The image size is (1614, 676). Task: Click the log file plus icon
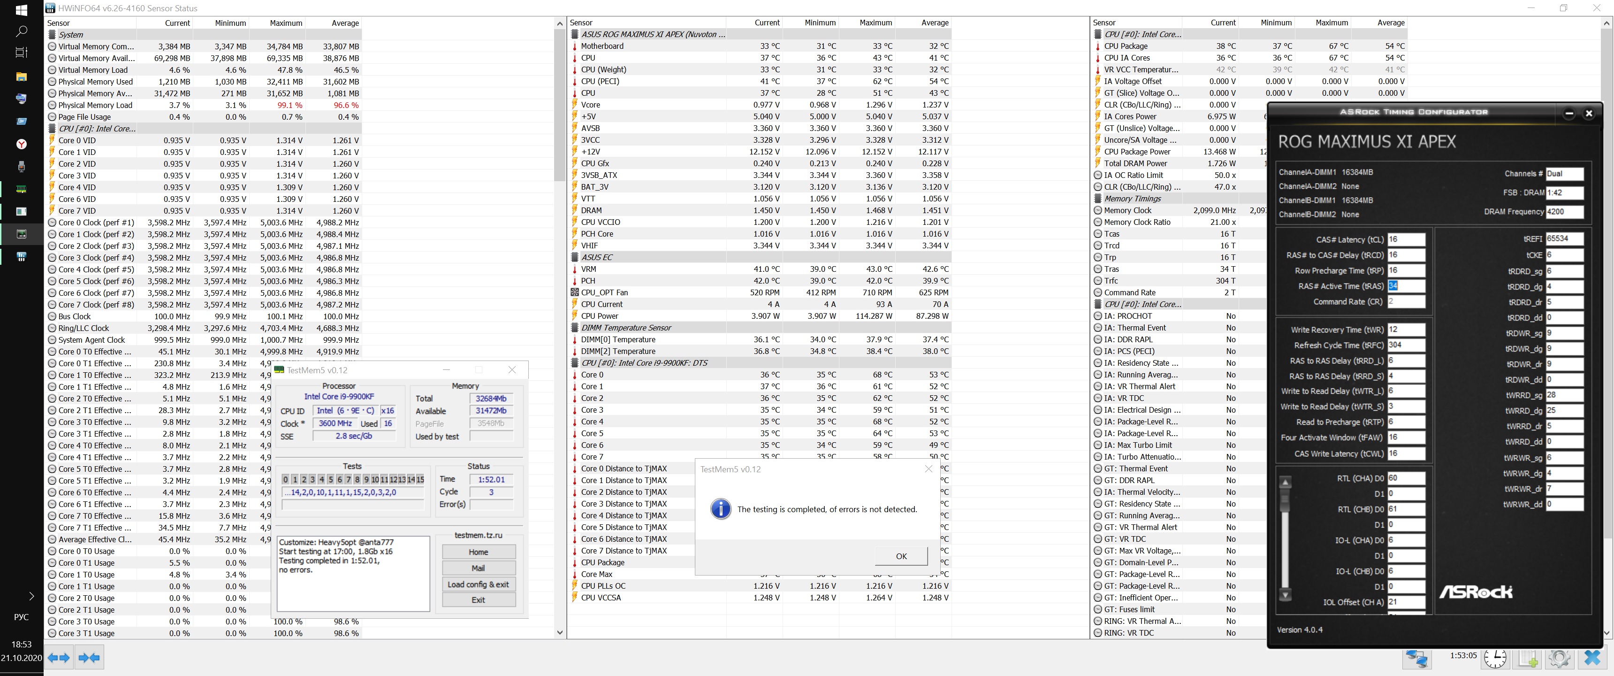1527,658
